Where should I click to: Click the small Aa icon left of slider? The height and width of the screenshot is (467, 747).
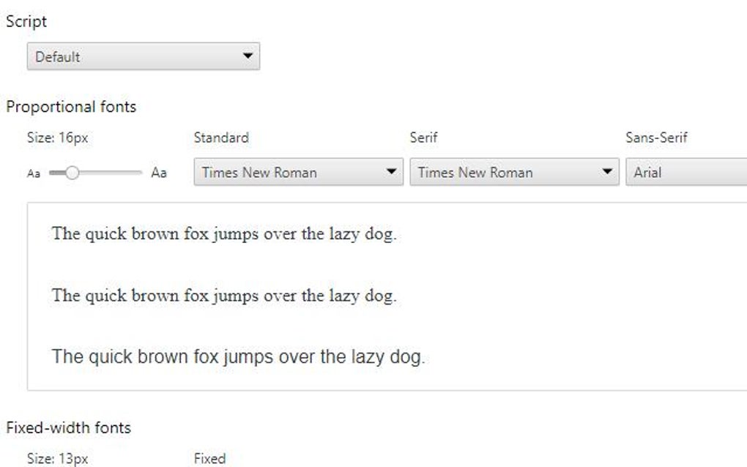(x=33, y=173)
